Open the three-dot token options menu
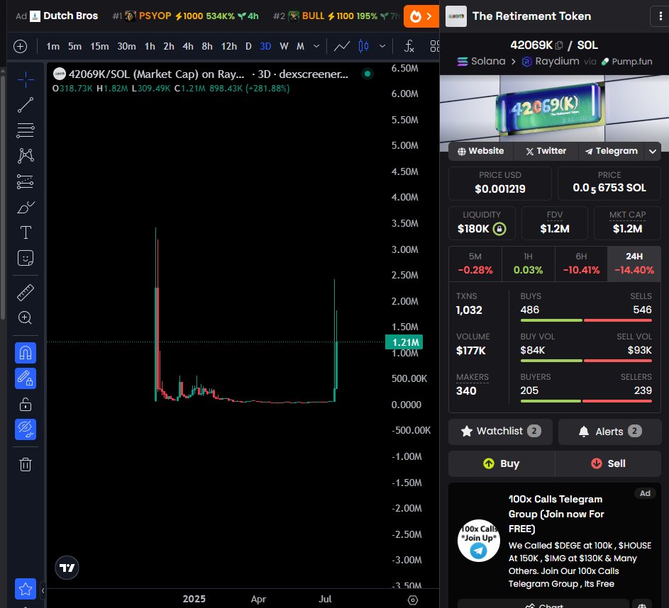Viewport: 669px width, 608px height. (x=660, y=16)
